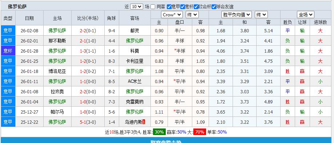The width and height of the screenshot is (334, 143).
Task: Click the 单率 50% statistic
Action: coord(217,132)
